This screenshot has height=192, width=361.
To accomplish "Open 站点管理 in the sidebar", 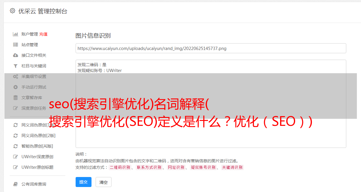I will pos(30,45).
